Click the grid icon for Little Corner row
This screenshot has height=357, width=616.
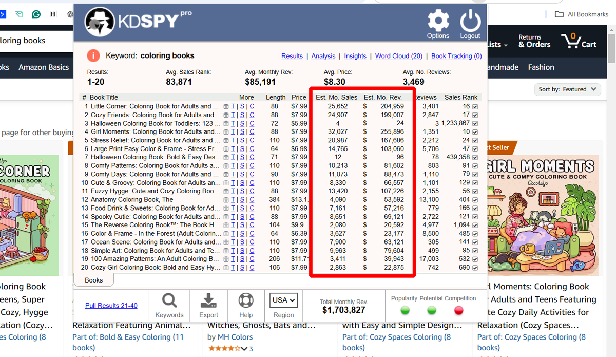226,107
